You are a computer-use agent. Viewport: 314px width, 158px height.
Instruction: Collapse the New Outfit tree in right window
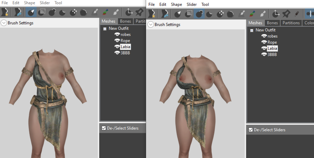pyautogui.click(x=252, y=30)
